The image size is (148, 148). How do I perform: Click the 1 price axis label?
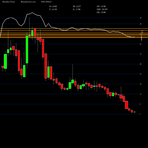(x=140, y=114)
